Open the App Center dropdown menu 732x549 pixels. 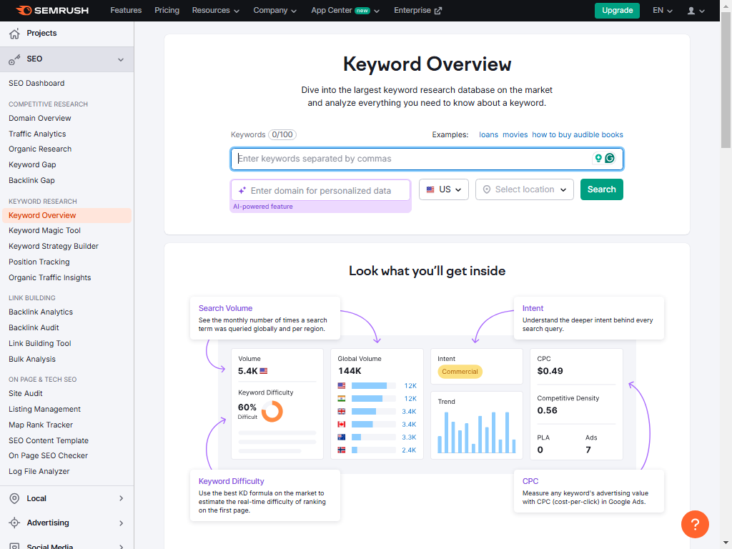(345, 10)
